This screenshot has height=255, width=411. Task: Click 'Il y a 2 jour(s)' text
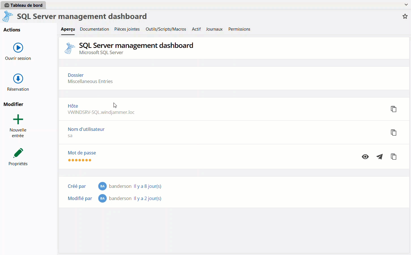pyautogui.click(x=147, y=198)
